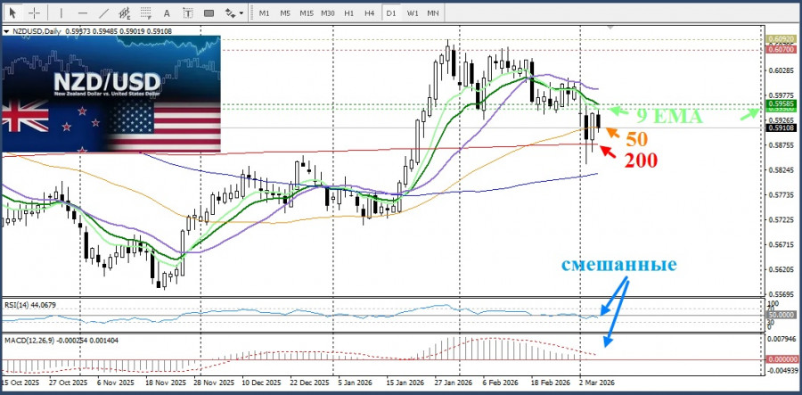Choose the Horizontal Line drawing tool
The image size is (802, 395).
(x=82, y=12)
